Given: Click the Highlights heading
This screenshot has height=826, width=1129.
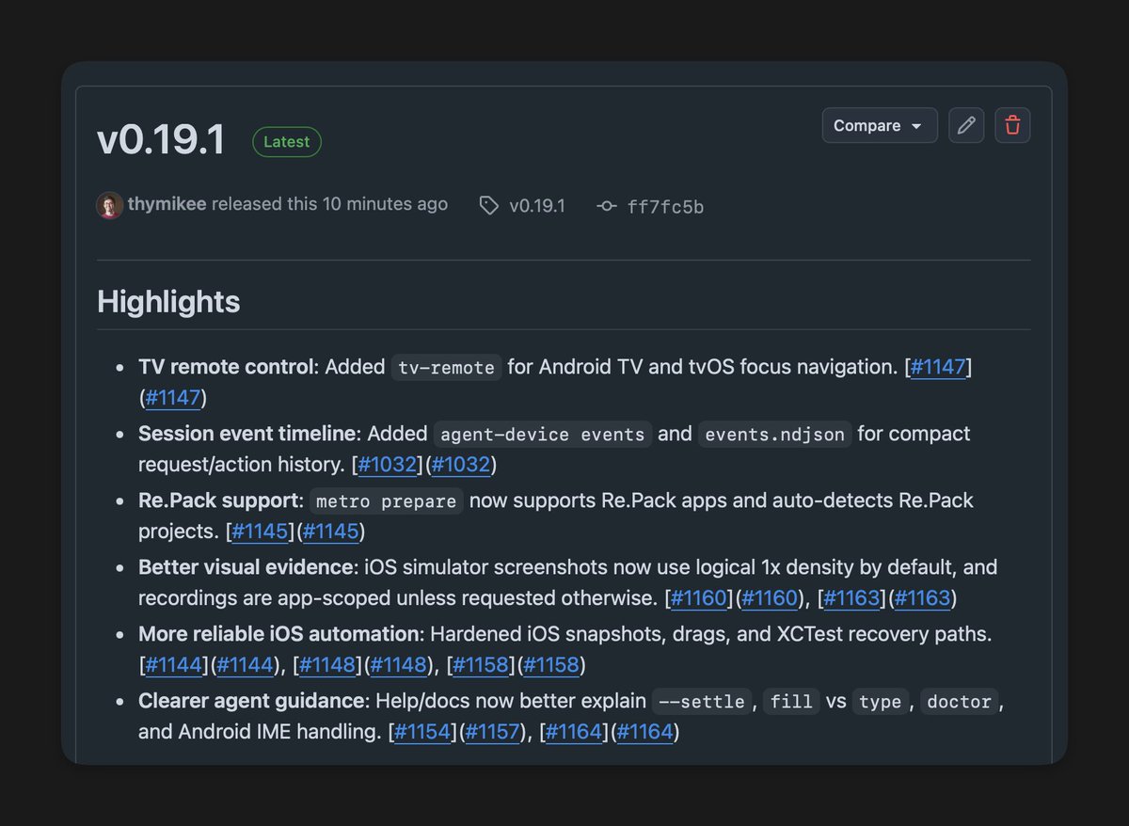Looking at the screenshot, I should tap(168, 302).
